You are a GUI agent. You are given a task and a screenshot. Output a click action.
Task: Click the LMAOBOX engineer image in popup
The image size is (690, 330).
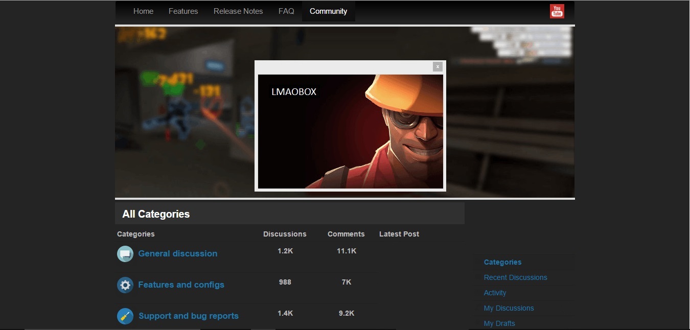[351, 132]
